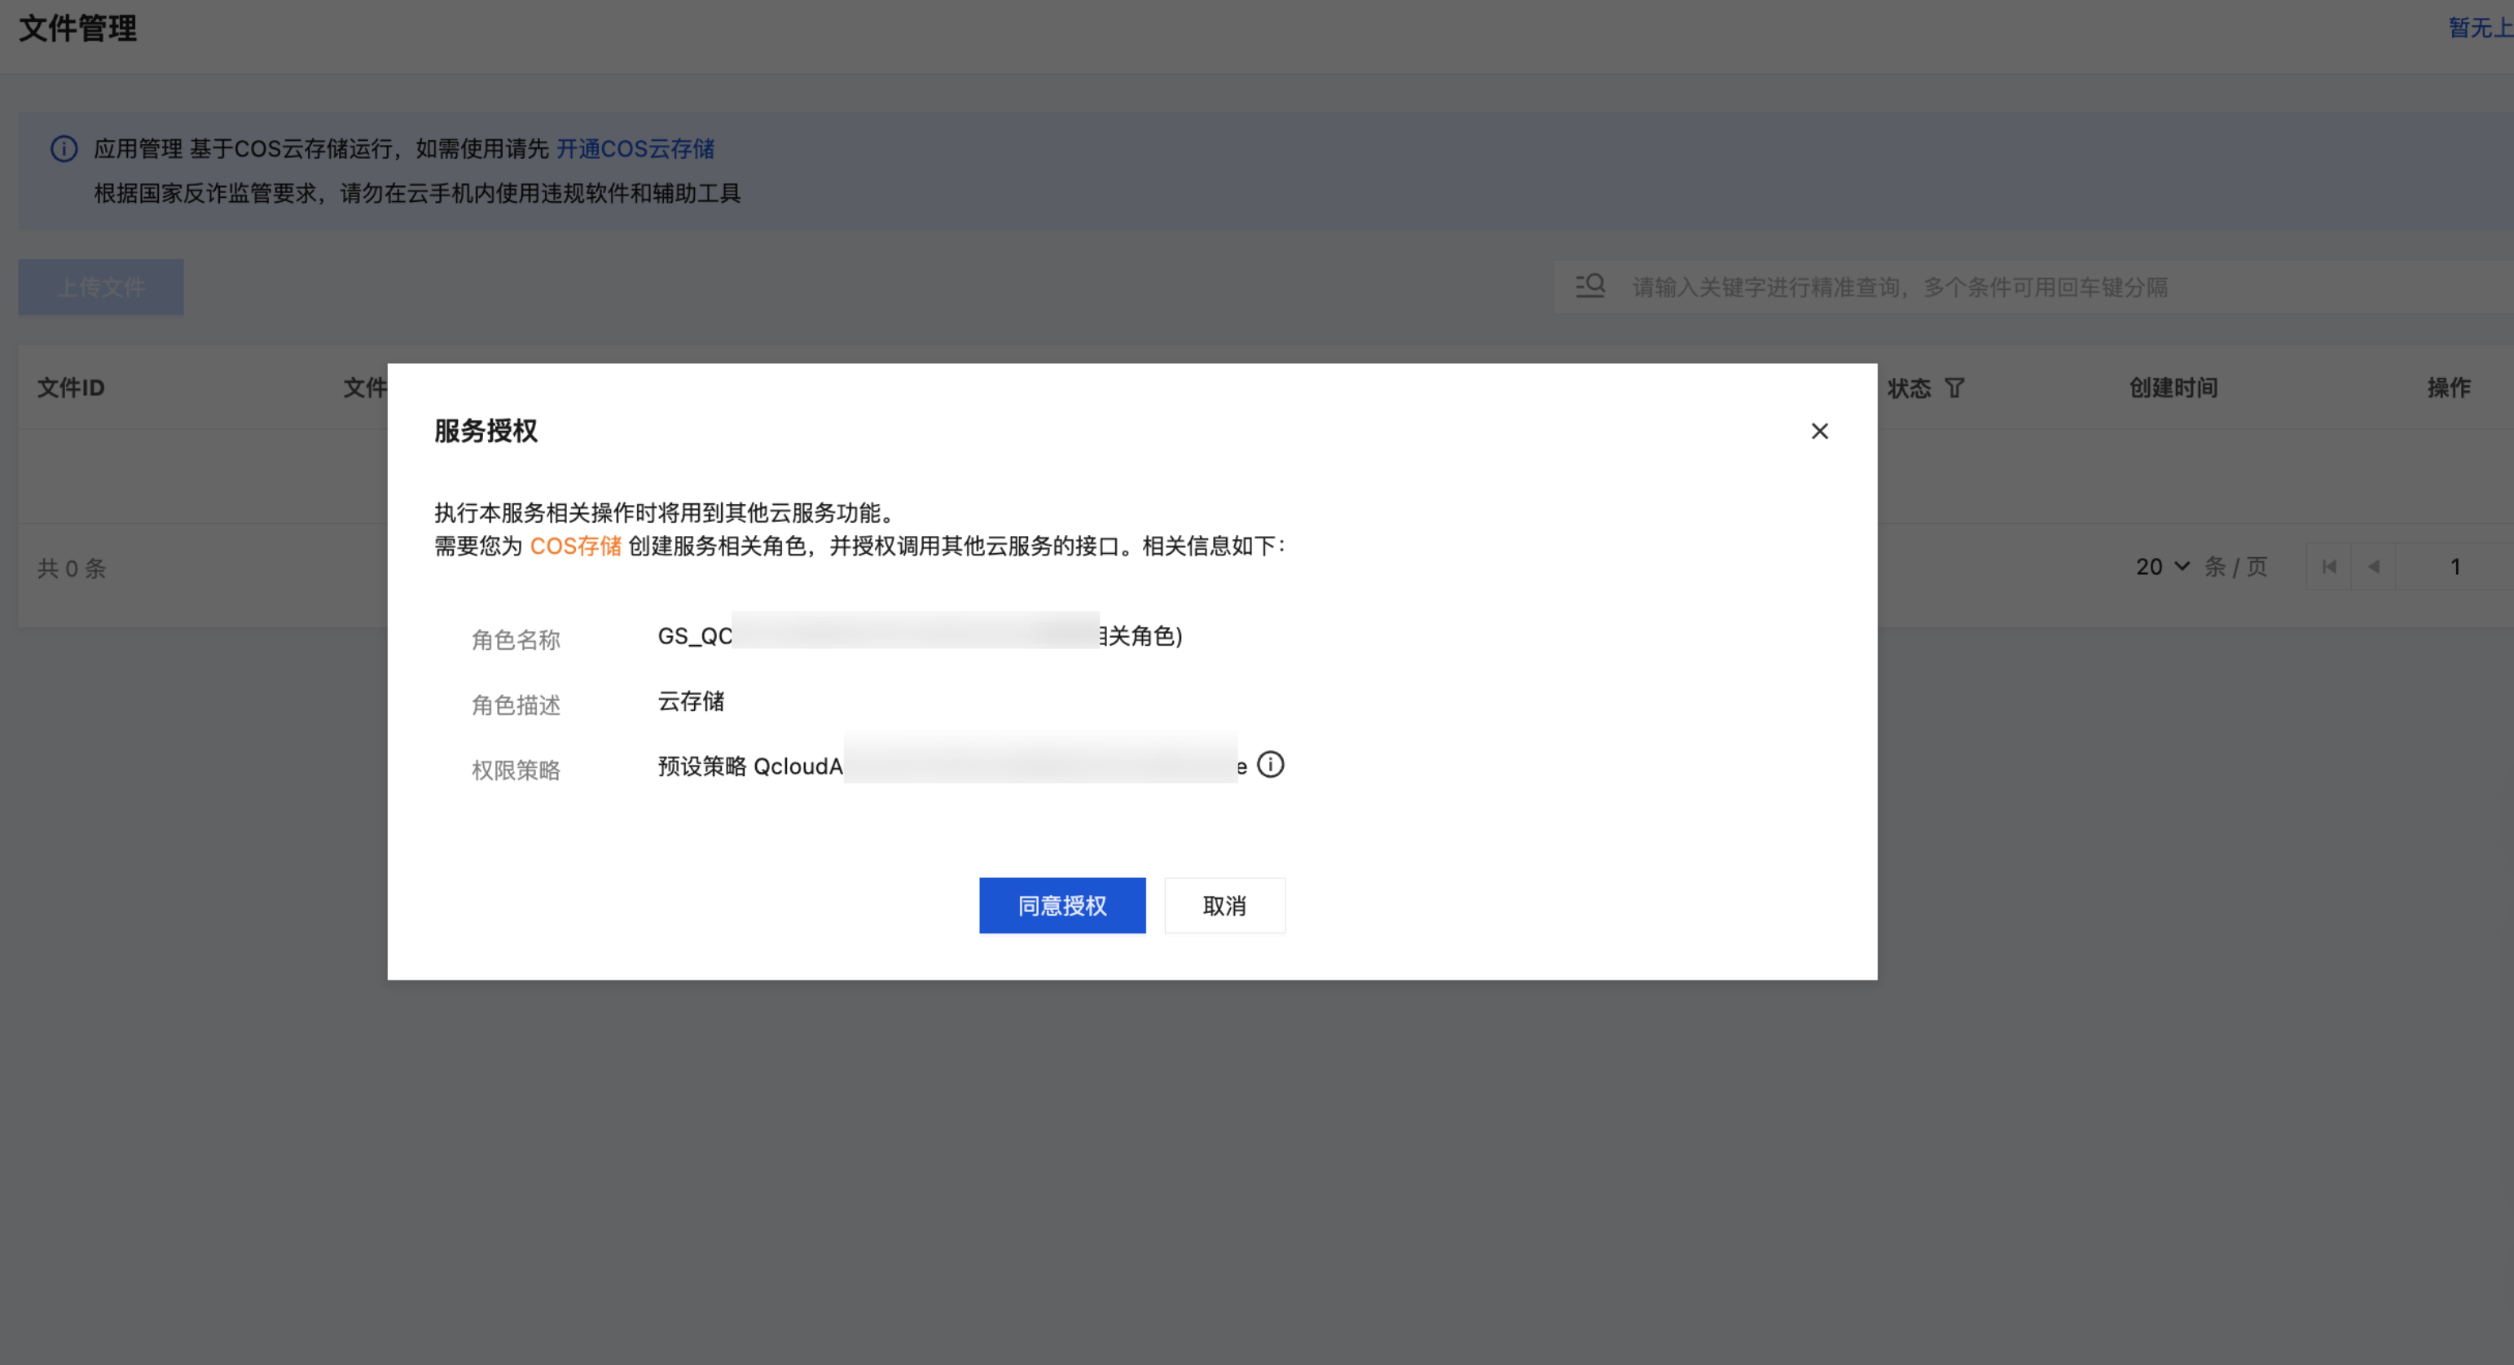Viewport: 2514px width, 1365px height.
Task: Click the search filter icon
Action: coord(1590,286)
